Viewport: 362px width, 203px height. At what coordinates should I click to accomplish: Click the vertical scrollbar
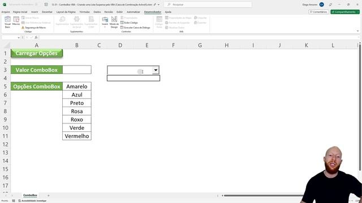[360, 107]
